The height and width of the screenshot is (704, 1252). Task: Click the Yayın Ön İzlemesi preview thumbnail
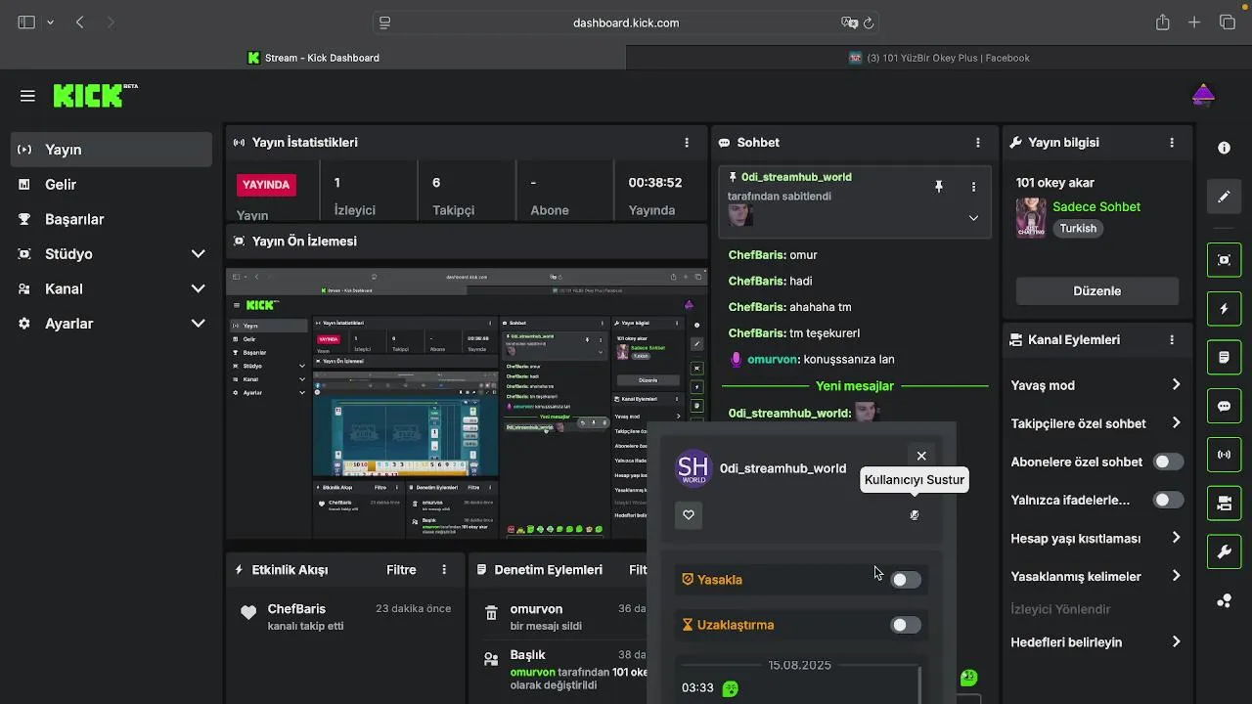pos(467,403)
